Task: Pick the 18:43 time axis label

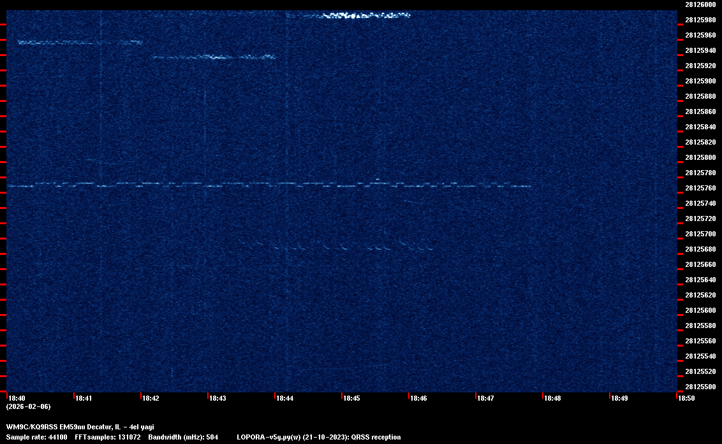Action: pyautogui.click(x=217, y=398)
